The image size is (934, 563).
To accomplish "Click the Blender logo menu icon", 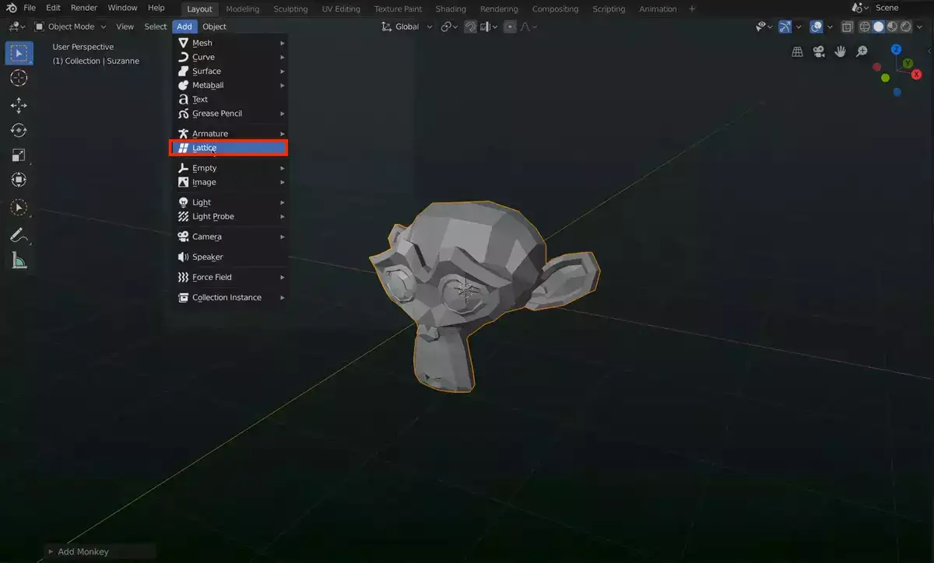I will tap(12, 8).
